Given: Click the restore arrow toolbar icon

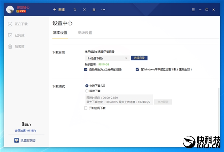Looking at the screenshot, I should click(x=75, y=10).
